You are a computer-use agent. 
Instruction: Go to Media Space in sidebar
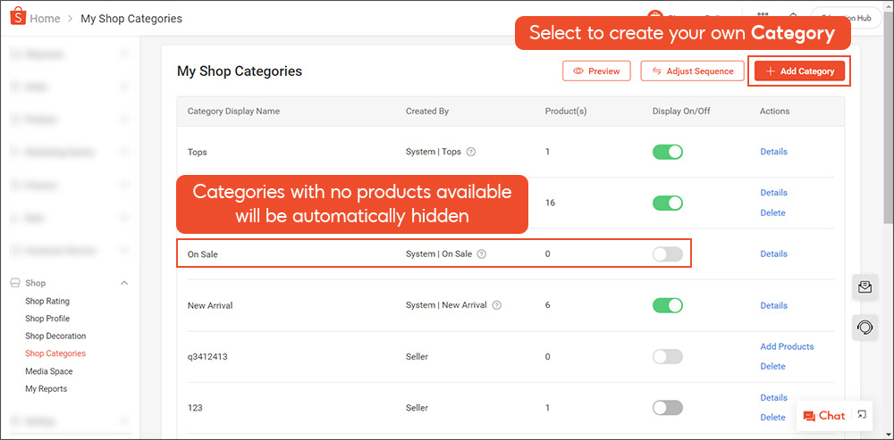(x=49, y=371)
